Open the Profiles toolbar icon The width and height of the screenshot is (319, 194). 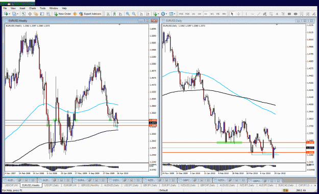pos(14,14)
